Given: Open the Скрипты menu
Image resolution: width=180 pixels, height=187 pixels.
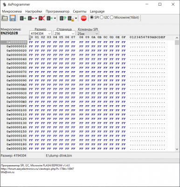Looking at the screenshot, I should [80, 11].
